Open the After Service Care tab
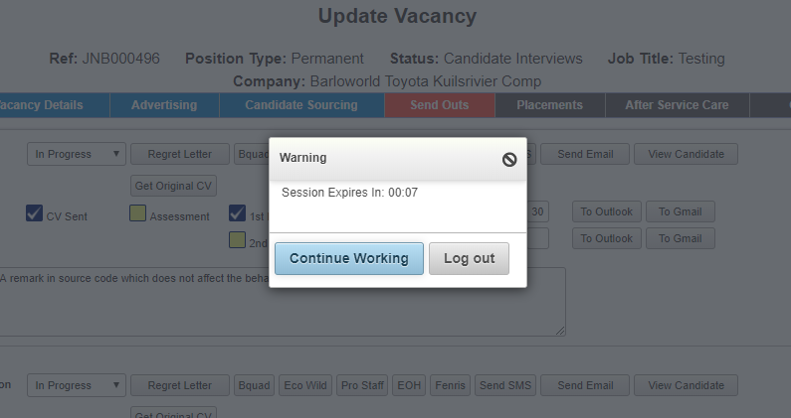The height and width of the screenshot is (418, 791). pyautogui.click(x=677, y=105)
